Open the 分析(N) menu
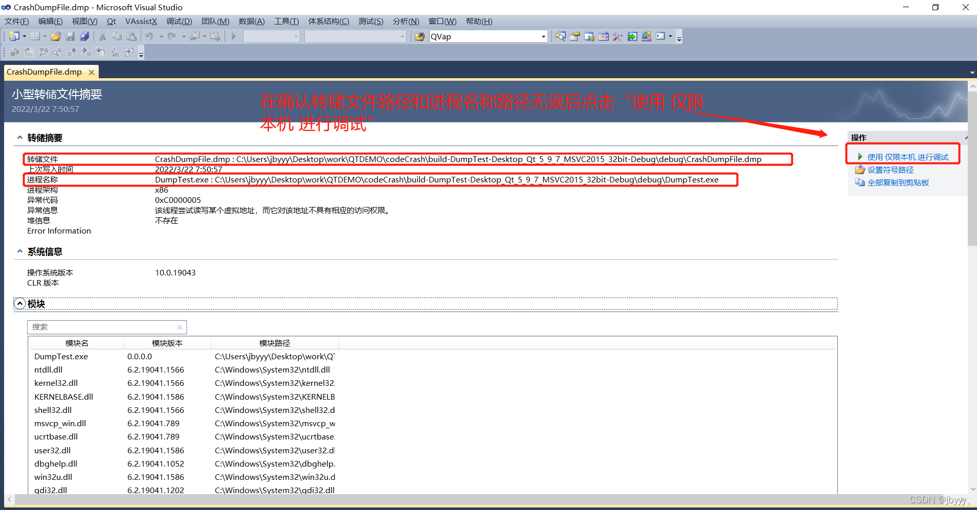 click(x=406, y=21)
